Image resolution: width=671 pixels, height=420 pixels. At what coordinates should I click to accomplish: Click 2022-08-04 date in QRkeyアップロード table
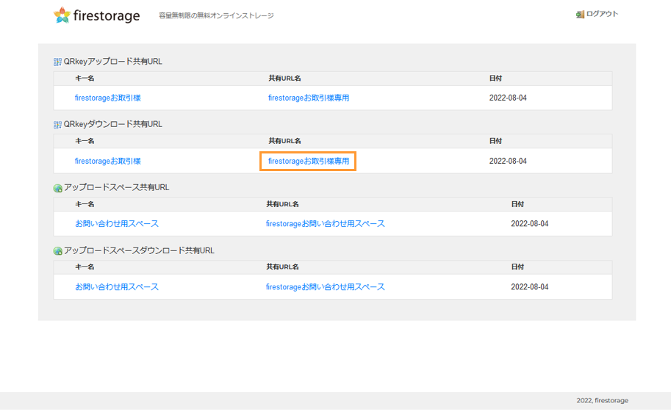point(508,98)
